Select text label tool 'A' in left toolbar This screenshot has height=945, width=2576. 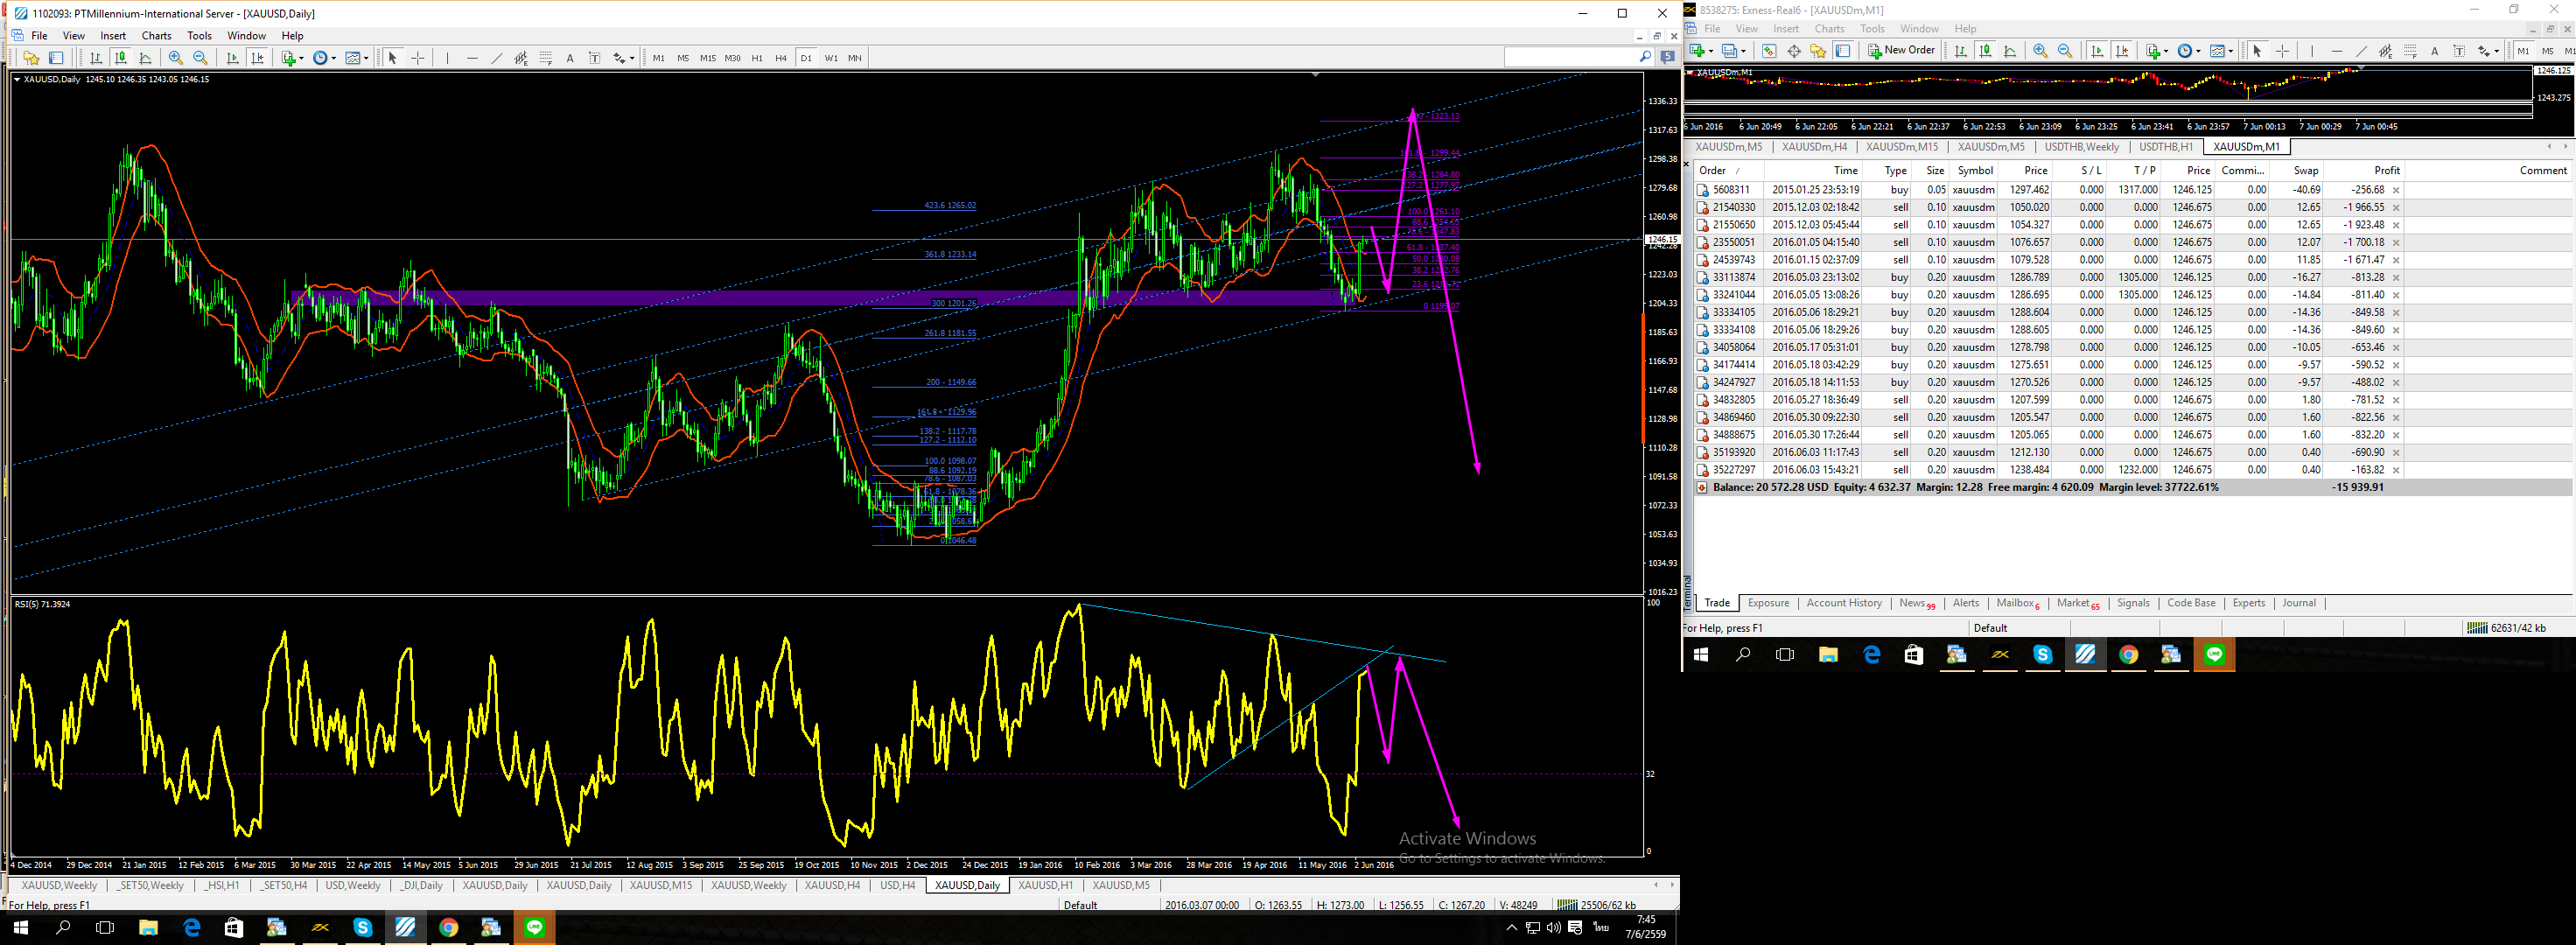[x=570, y=58]
